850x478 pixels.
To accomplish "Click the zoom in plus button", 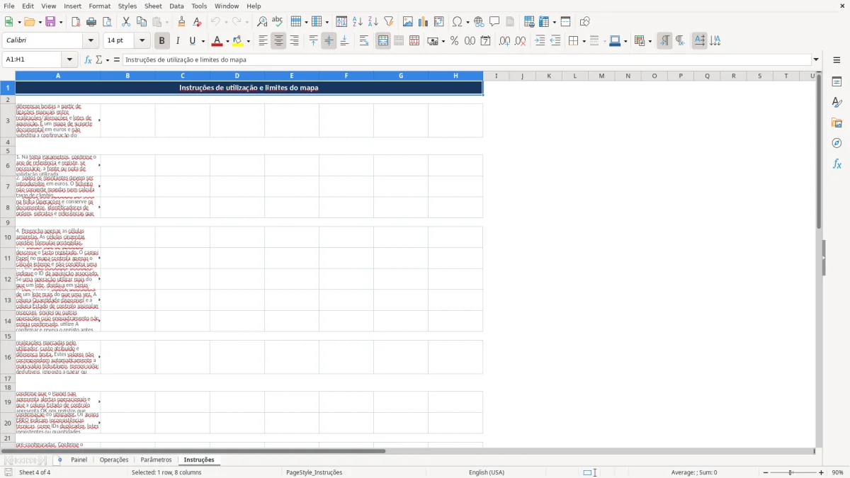I will (821, 472).
